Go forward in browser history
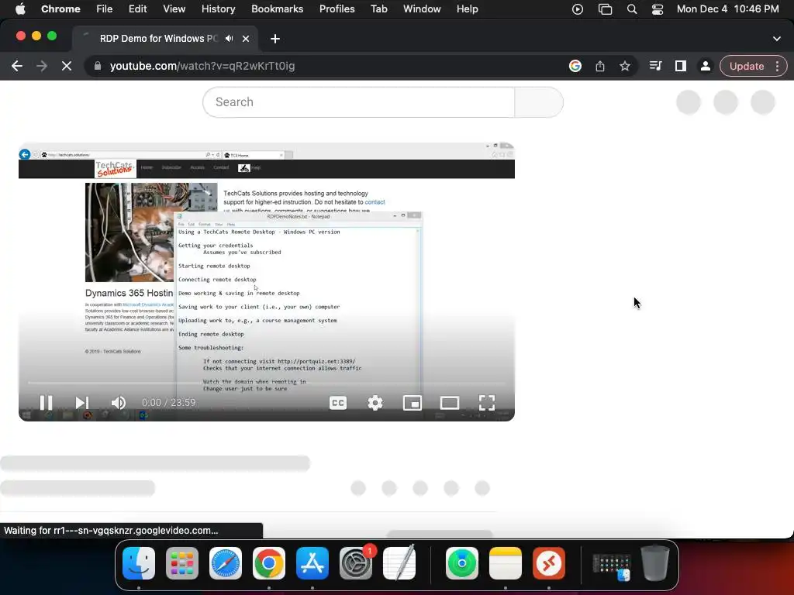 click(x=42, y=67)
